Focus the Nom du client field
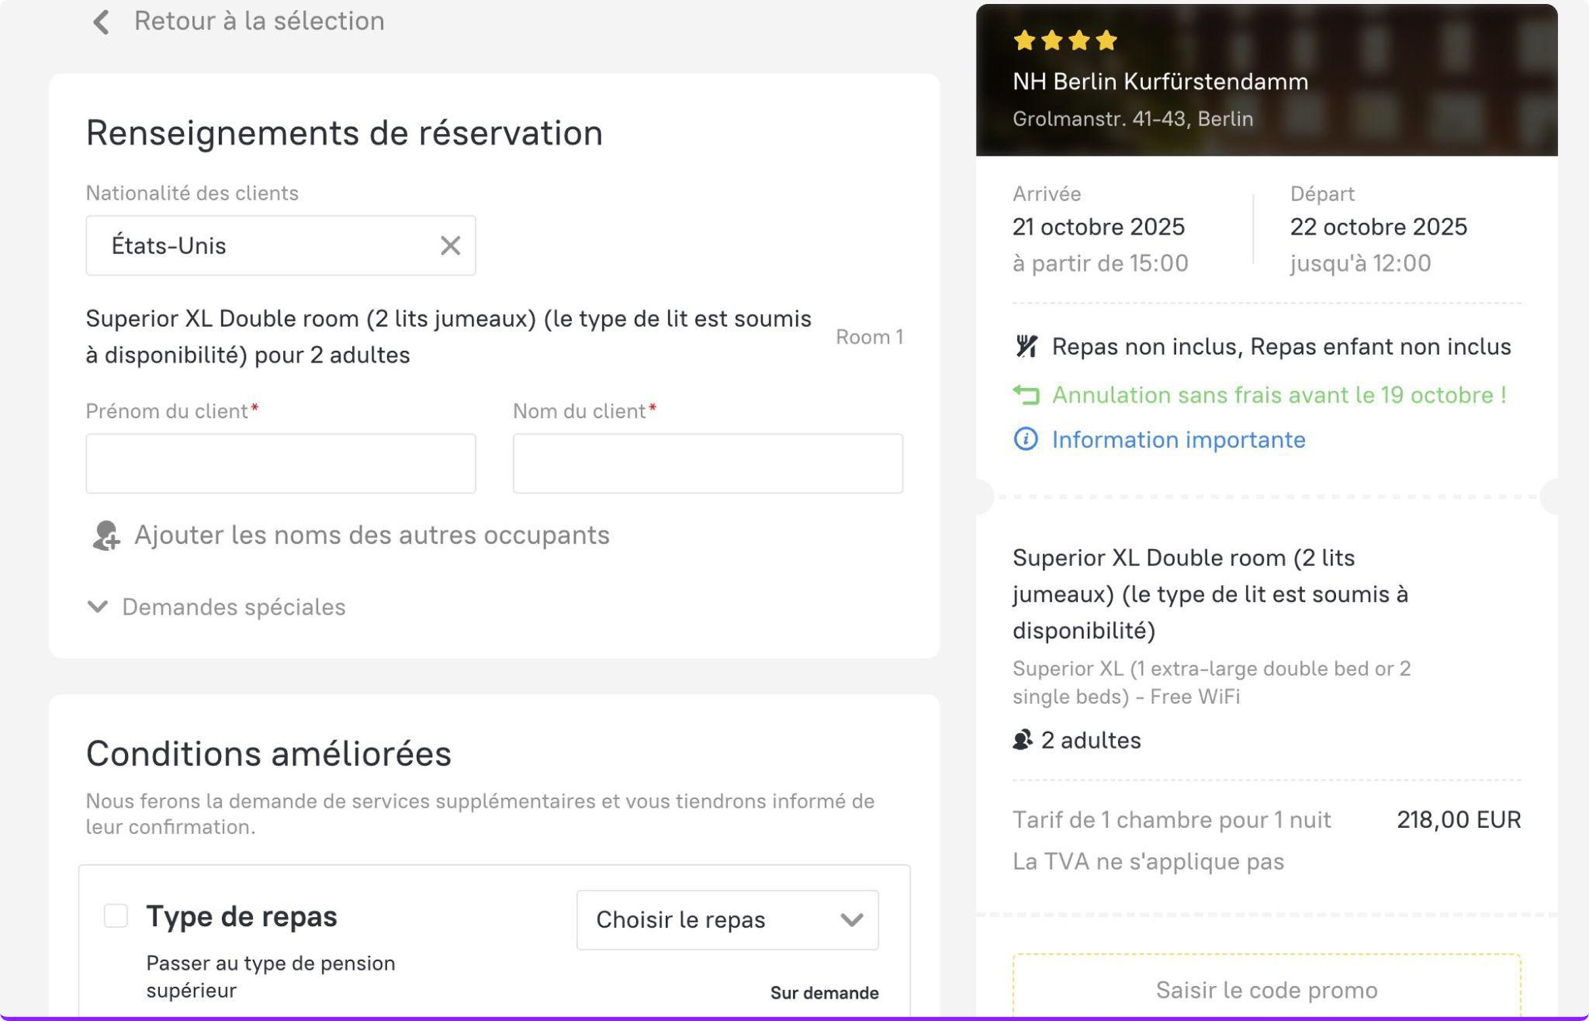 pyautogui.click(x=708, y=464)
